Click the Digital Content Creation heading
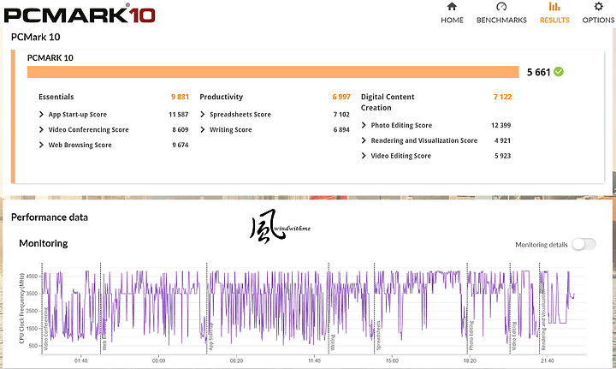This screenshot has width=616, height=369. [x=388, y=102]
